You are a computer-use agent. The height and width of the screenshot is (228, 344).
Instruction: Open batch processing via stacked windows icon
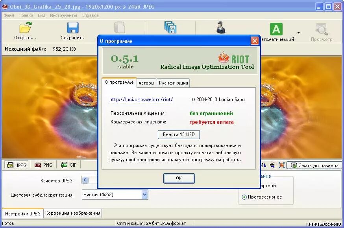pos(170,28)
